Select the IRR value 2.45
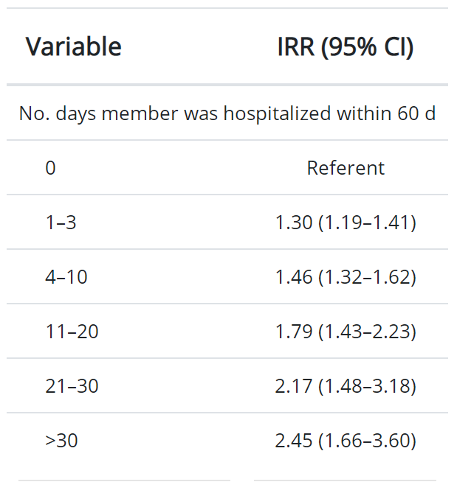Viewport: 457px width, 493px height. click(x=294, y=441)
